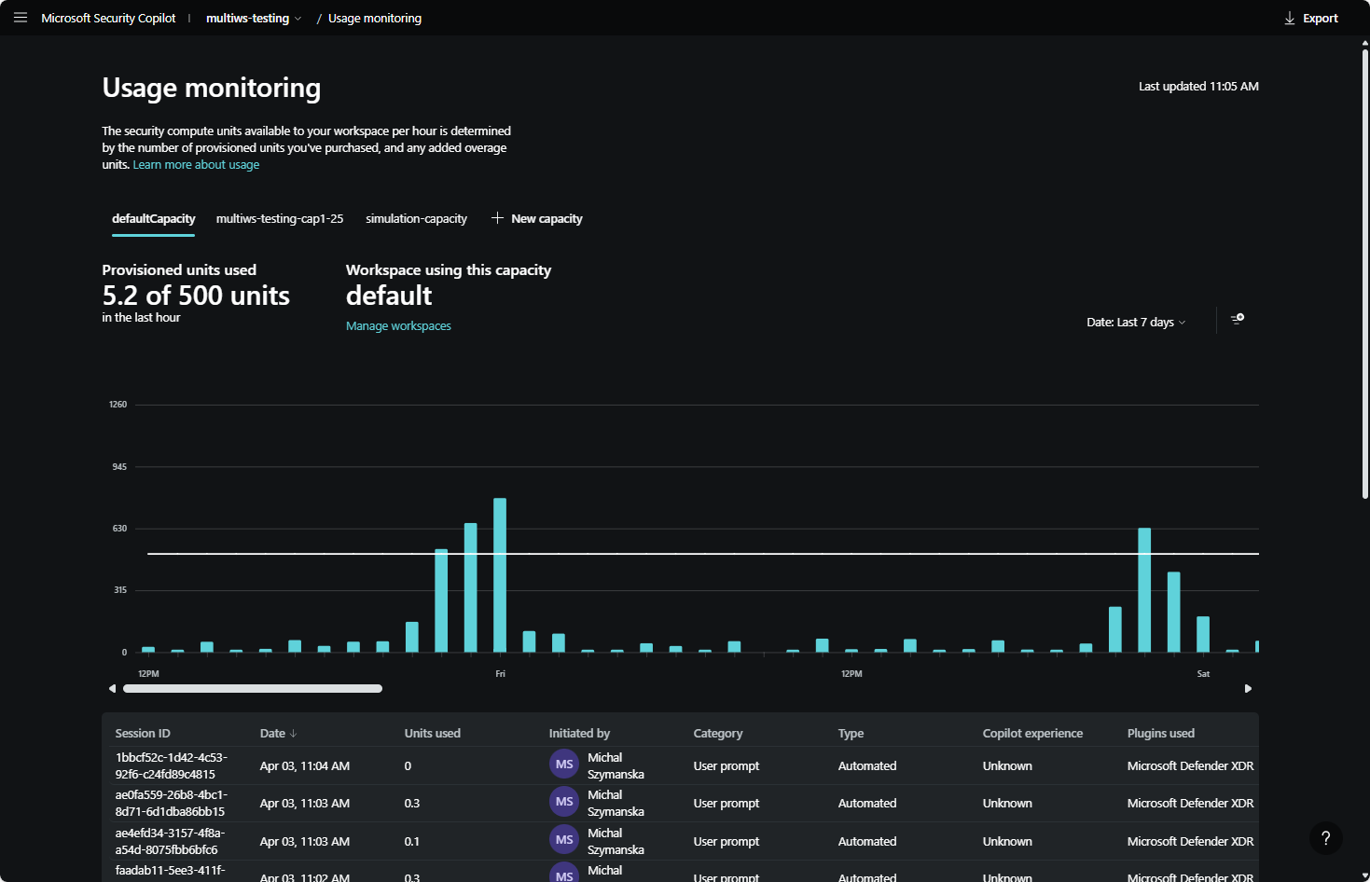Click MS avatar in Apr 03, 11:04 AM row
Screen dimensions: 1370x882
(564, 765)
